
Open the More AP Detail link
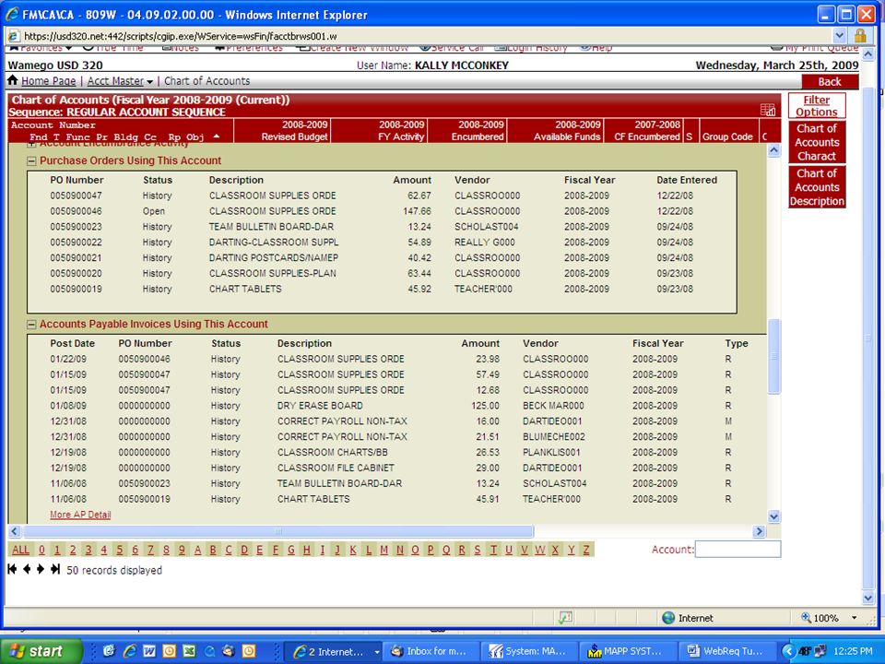[x=80, y=515]
